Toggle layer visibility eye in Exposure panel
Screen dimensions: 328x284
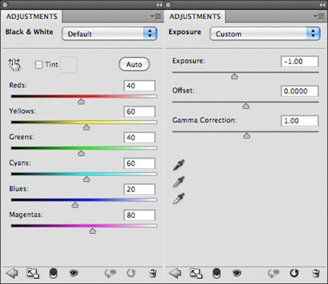click(237, 273)
